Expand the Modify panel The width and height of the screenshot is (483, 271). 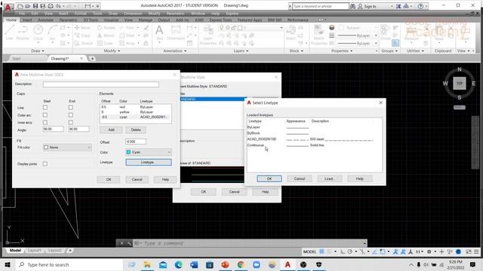(x=112, y=50)
